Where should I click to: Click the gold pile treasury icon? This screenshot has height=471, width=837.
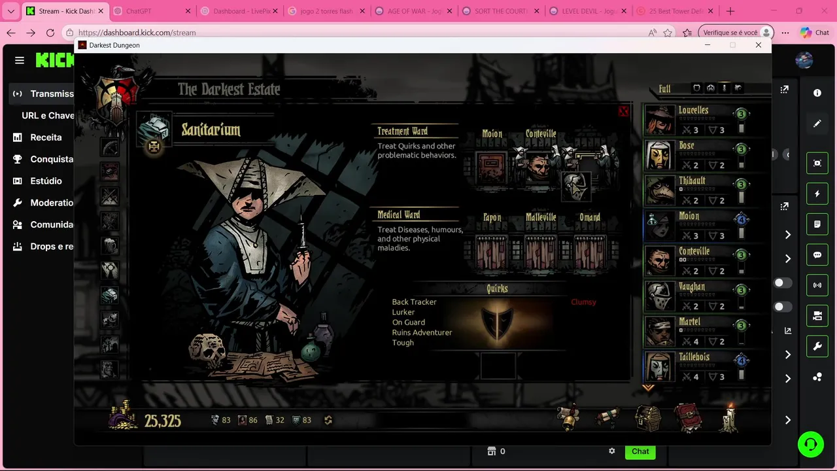click(124, 417)
